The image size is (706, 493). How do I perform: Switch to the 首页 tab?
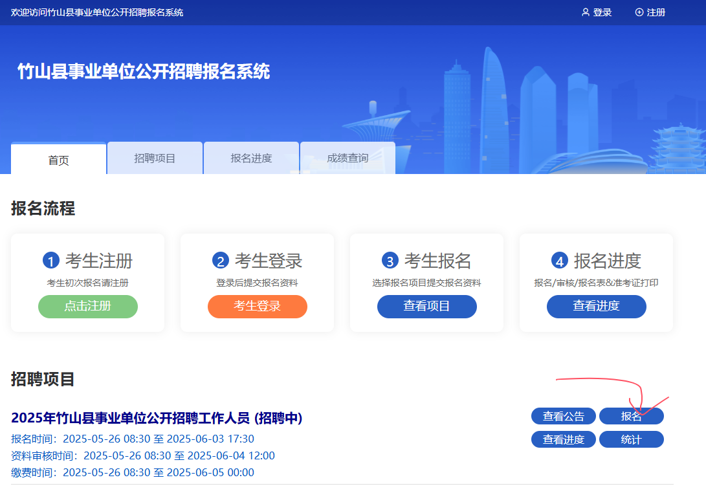click(x=58, y=159)
